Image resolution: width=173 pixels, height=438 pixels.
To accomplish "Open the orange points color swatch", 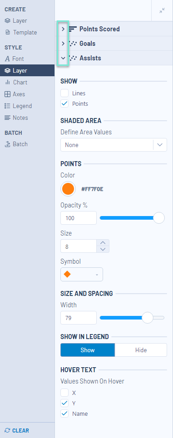I will click(68, 189).
